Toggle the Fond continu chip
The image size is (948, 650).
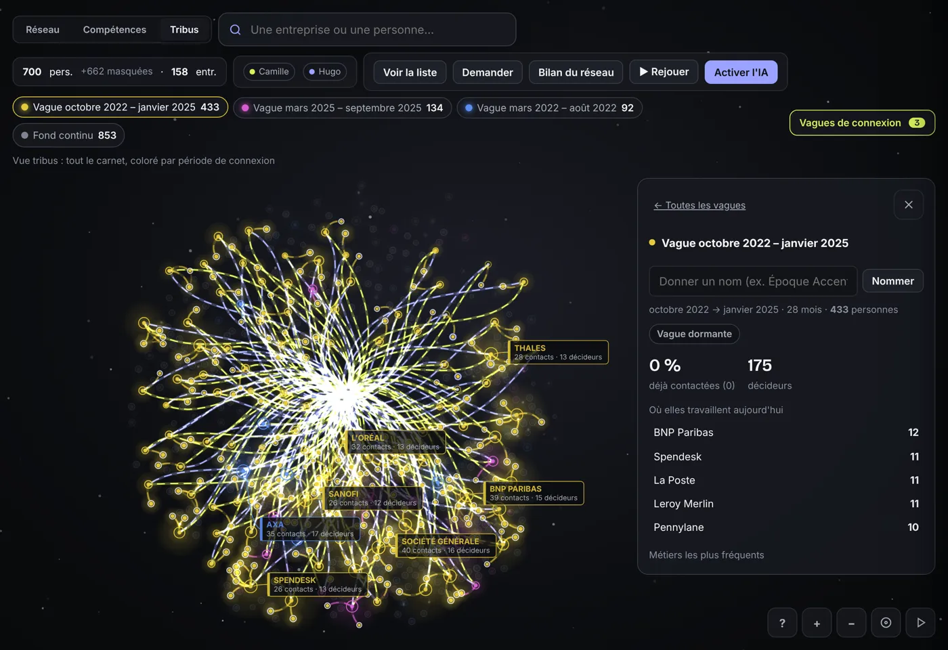coord(68,135)
